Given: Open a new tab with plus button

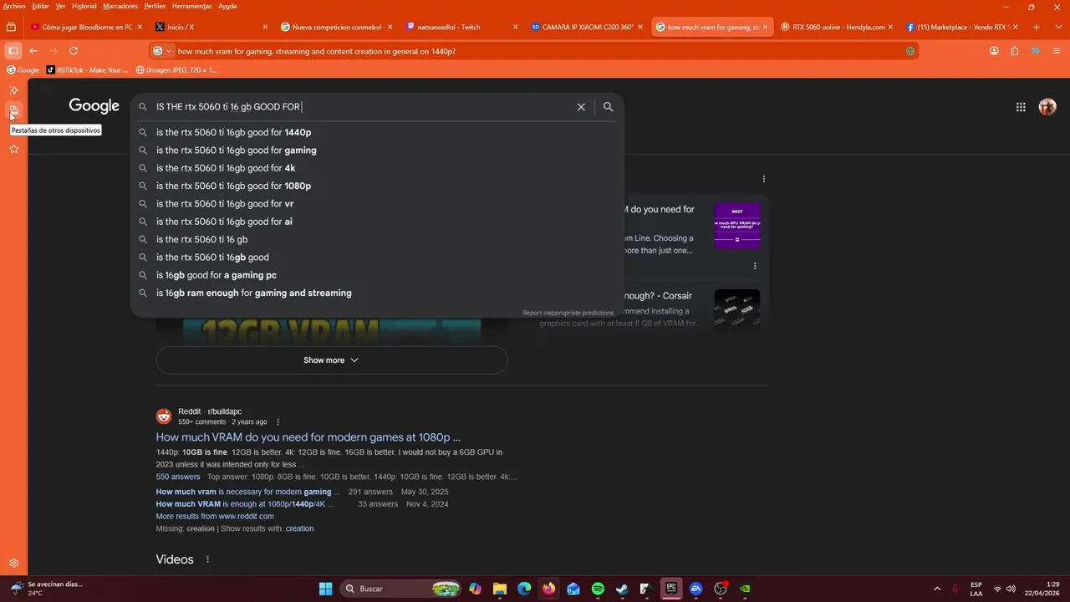Looking at the screenshot, I should (x=1037, y=27).
